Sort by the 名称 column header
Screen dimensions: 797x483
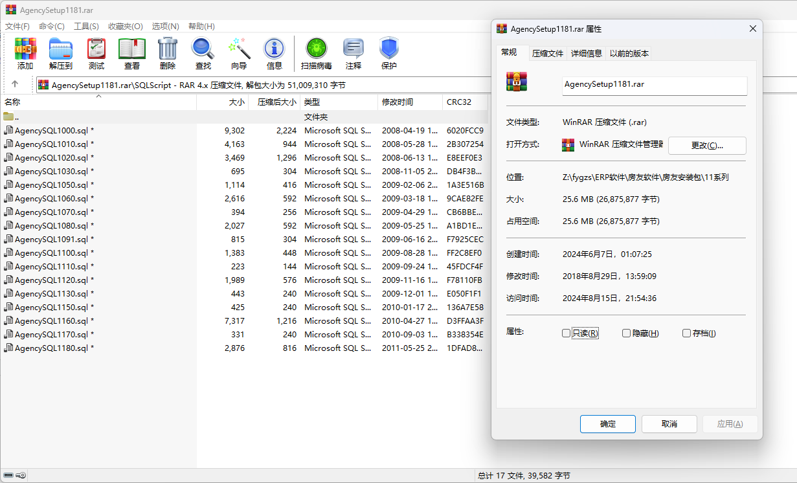tap(98, 102)
